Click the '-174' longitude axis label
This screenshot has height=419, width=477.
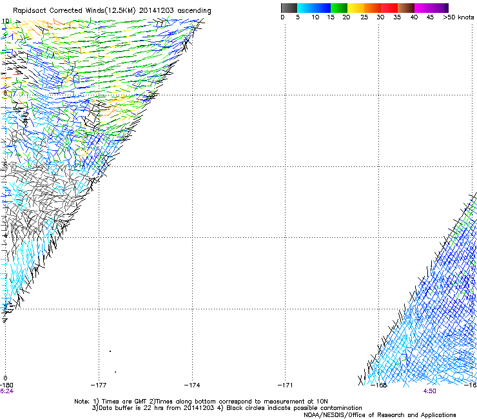tap(192, 385)
